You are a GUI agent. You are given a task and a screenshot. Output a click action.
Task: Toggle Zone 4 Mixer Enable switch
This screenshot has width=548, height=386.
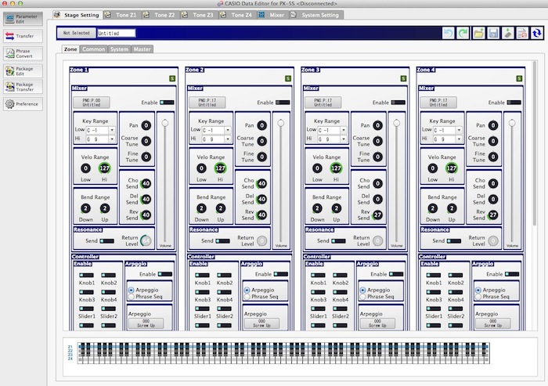point(514,103)
